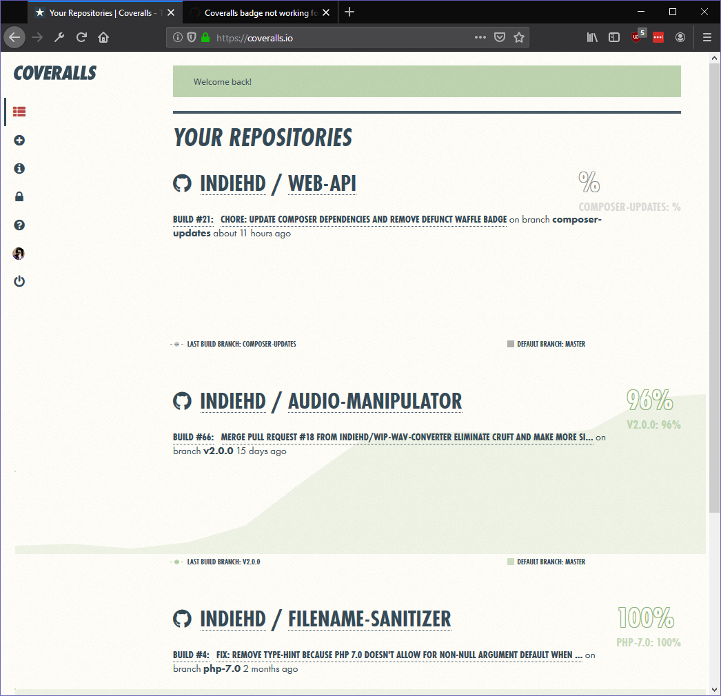Open 'Fix: remove type-hint' commit link
This screenshot has height=696, width=721.
coord(400,655)
